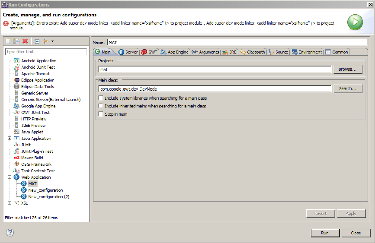Open the Source tab
Image resolution: width=375 pixels, height=243 pixels.
(279, 52)
